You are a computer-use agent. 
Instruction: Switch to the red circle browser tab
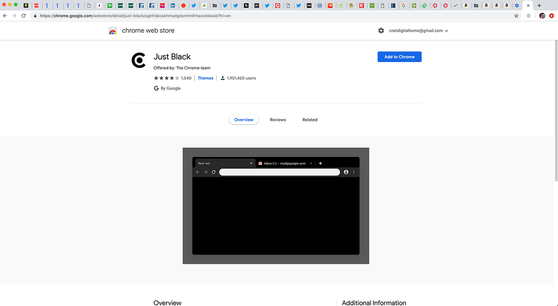coord(184,5)
